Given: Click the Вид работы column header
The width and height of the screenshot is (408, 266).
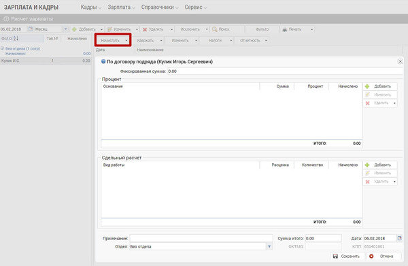Looking at the screenshot, I should [x=180, y=165].
